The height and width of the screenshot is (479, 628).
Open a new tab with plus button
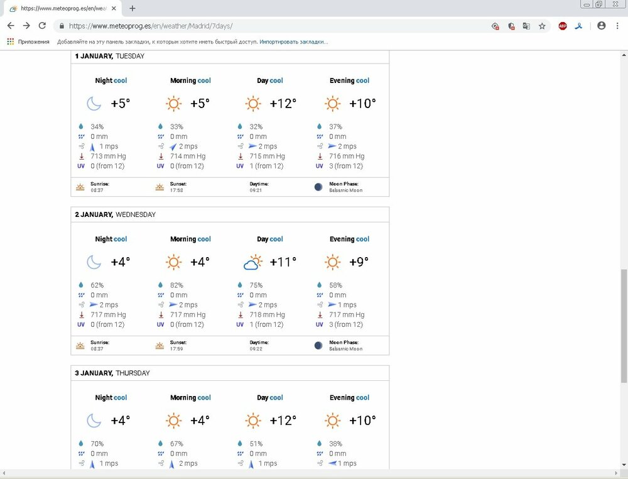[133, 8]
